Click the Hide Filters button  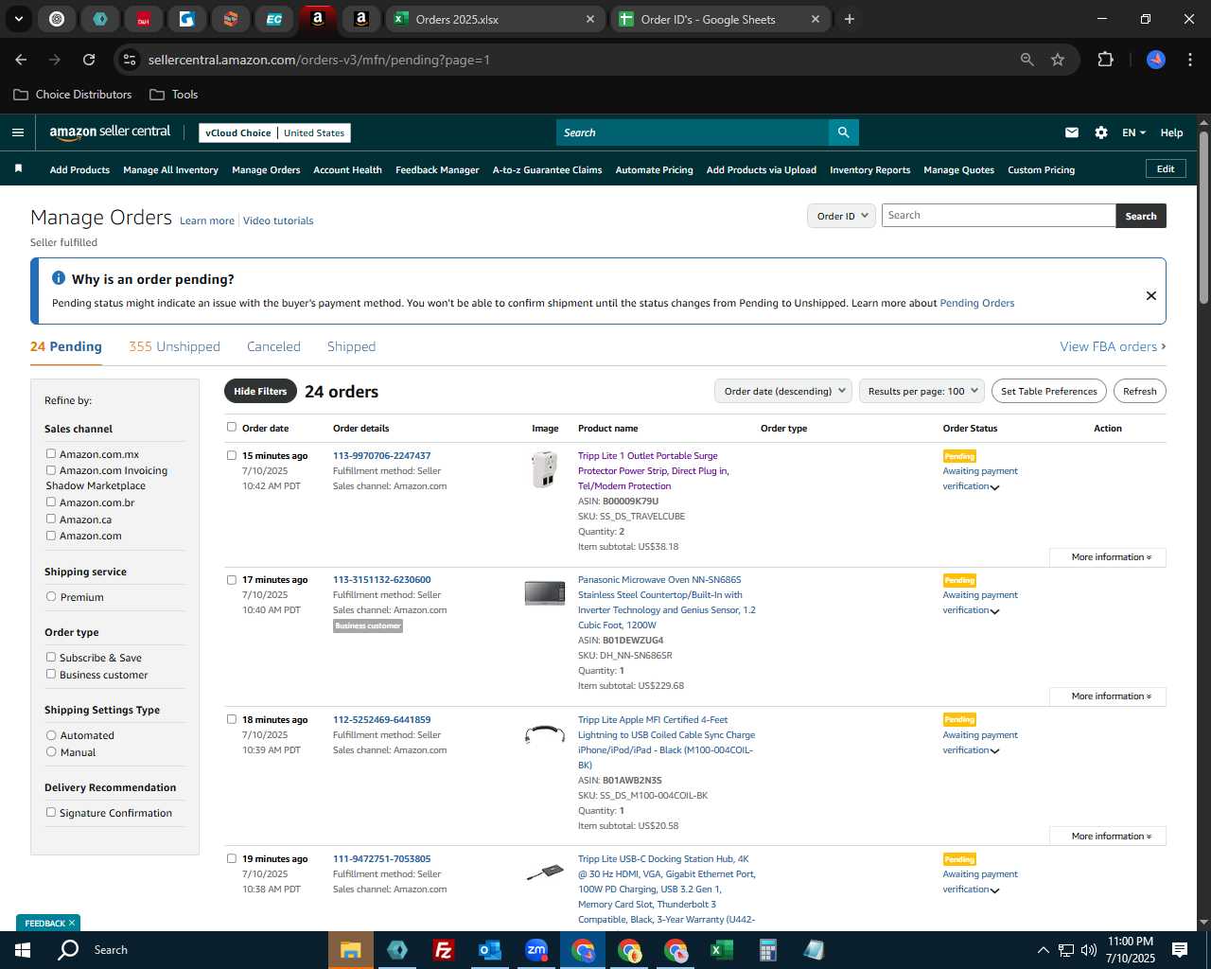[x=260, y=391]
